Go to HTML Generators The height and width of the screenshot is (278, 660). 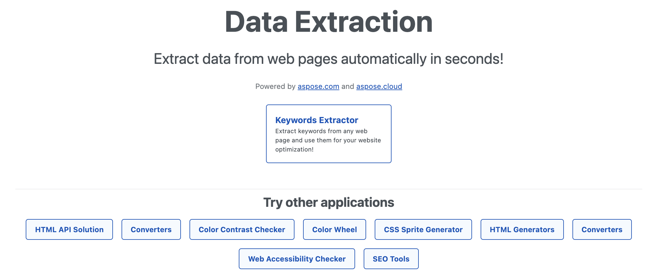pos(522,229)
